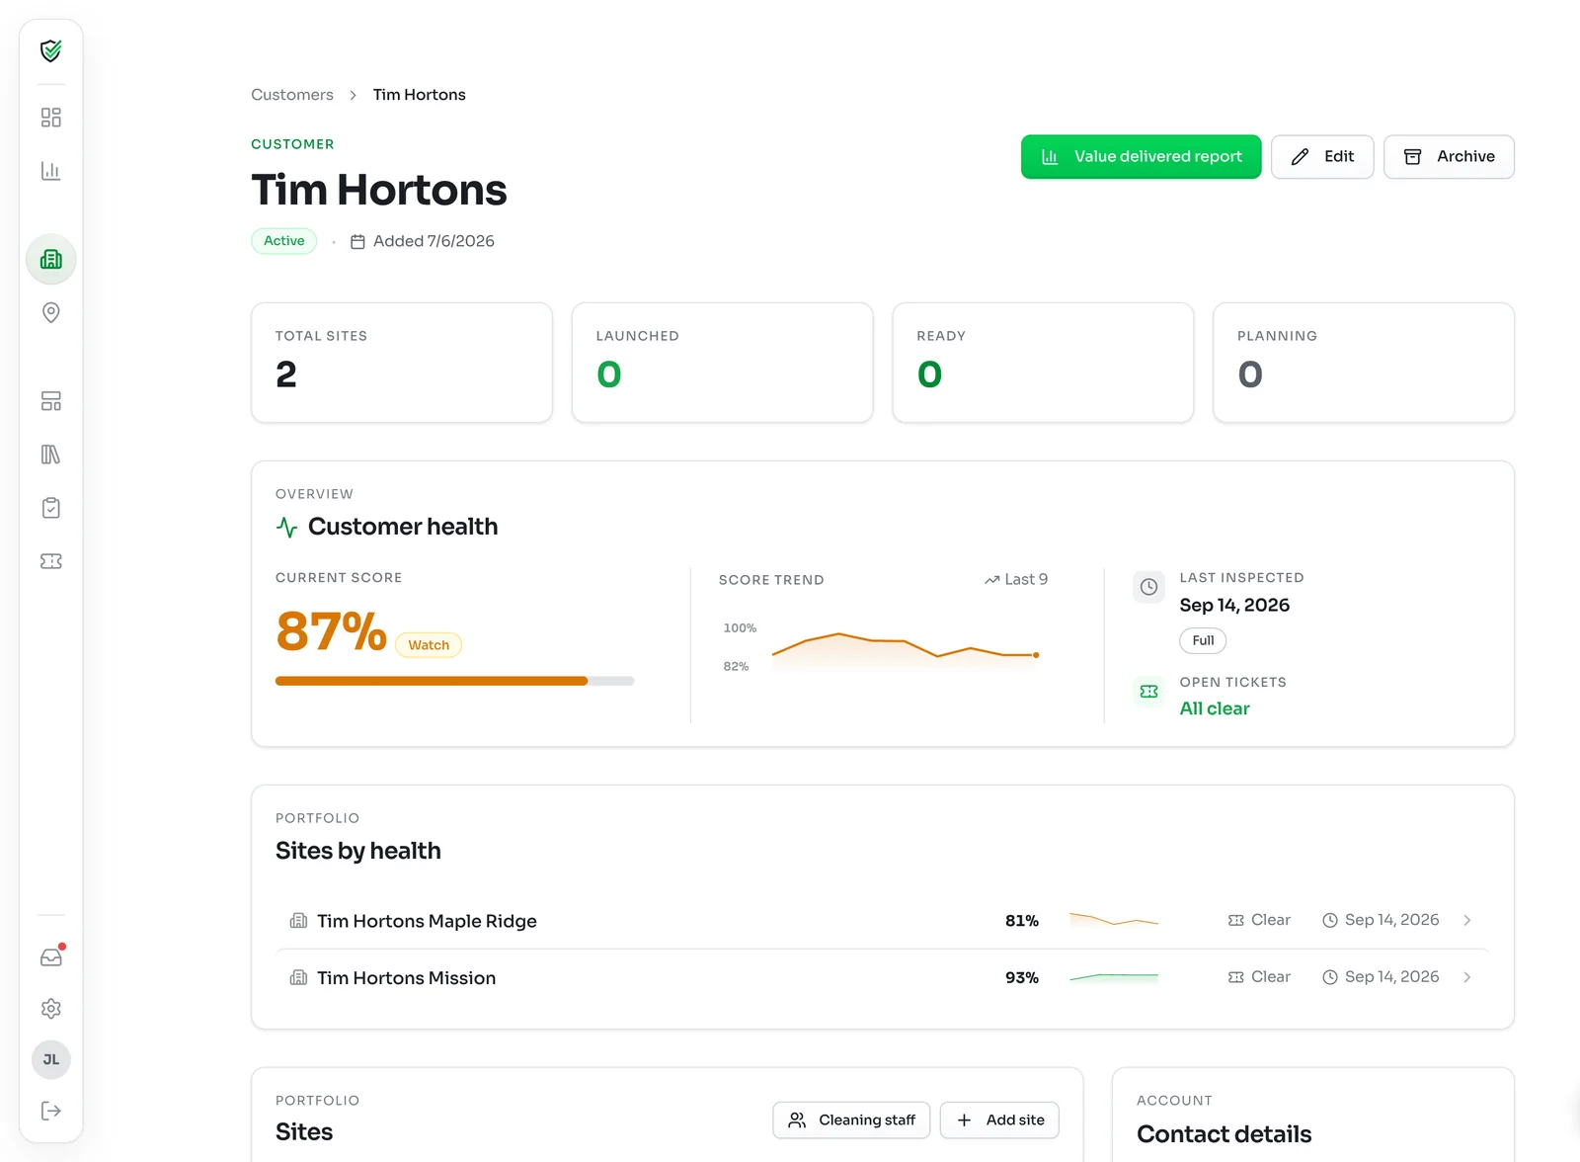1580x1162 pixels.
Task: Click the All clear open tickets text
Action: [x=1215, y=708]
